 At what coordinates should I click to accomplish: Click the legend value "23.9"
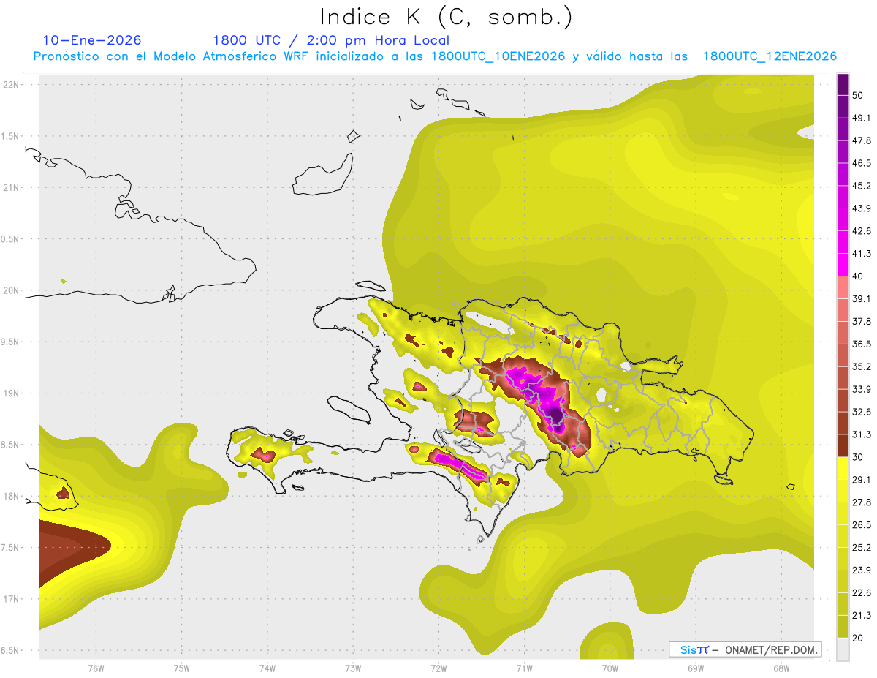tap(861, 570)
